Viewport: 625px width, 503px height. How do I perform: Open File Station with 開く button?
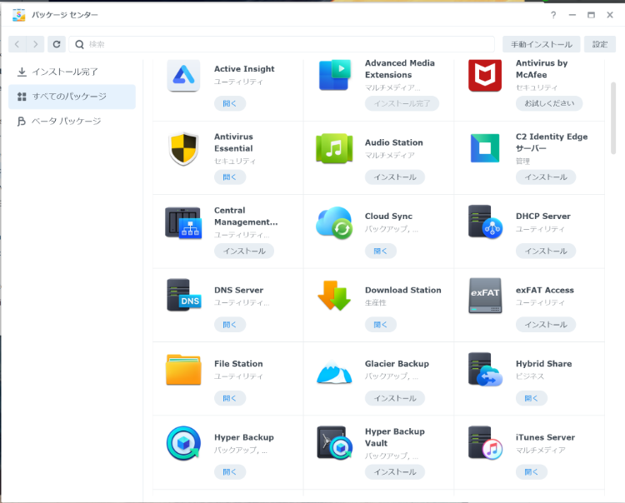tap(230, 398)
